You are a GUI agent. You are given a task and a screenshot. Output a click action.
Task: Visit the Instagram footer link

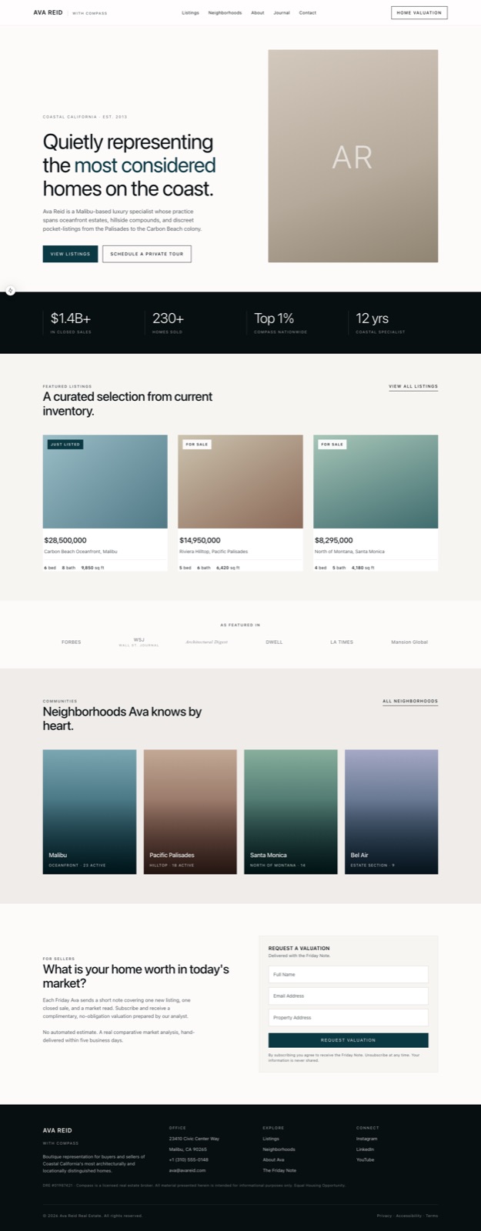point(367,1139)
